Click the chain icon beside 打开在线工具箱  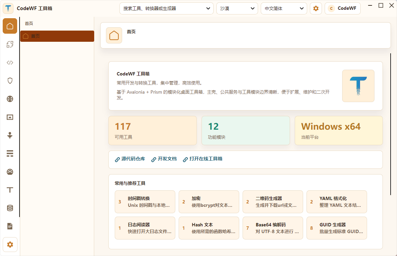185,159
